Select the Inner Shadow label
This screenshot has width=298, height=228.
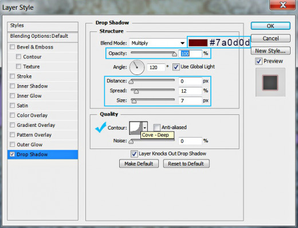[x=32, y=86]
